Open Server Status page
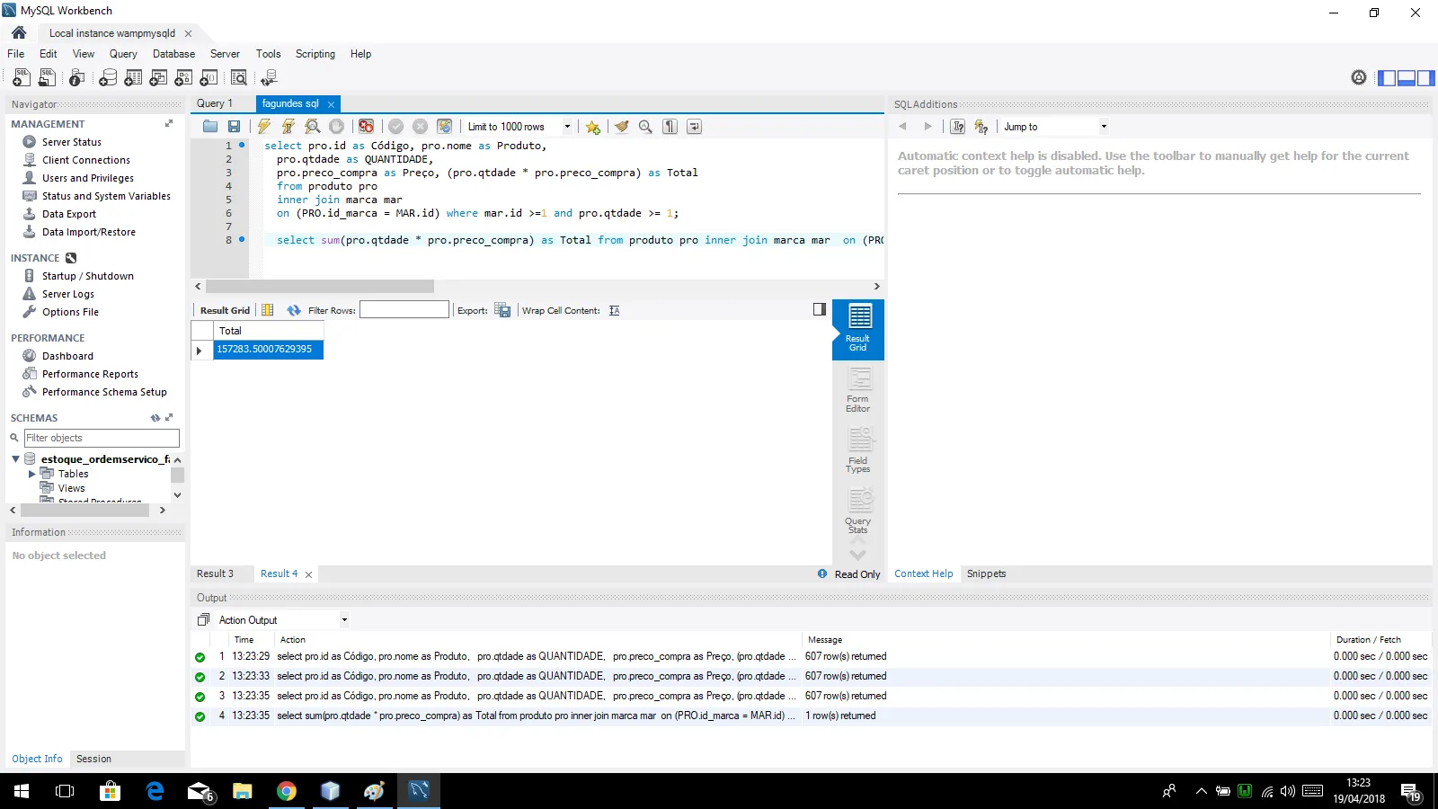The height and width of the screenshot is (809, 1438). [71, 142]
